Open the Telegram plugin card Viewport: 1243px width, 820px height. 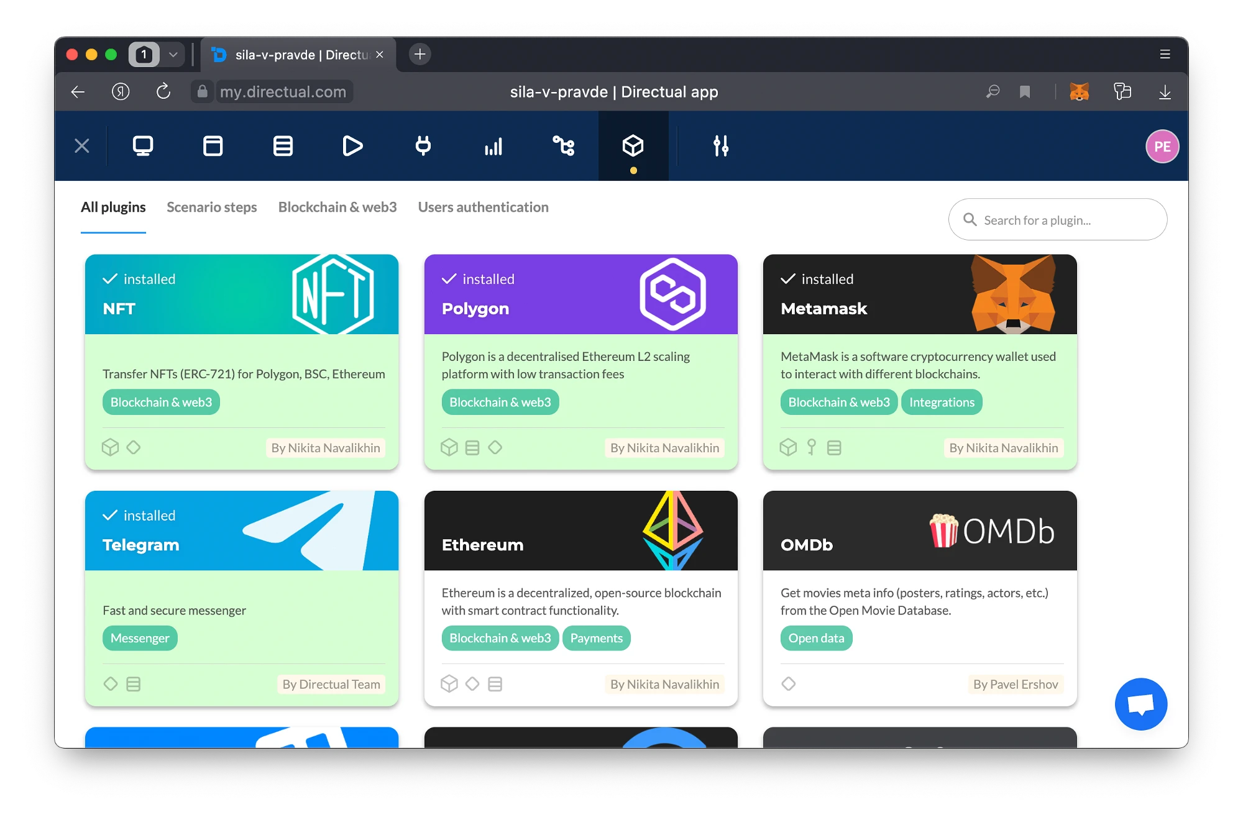pyautogui.click(x=242, y=598)
